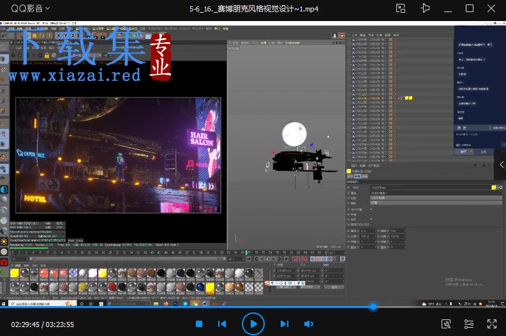506x336 pixels.
Task: Open the playback effects settings icon
Action: [x=468, y=324]
